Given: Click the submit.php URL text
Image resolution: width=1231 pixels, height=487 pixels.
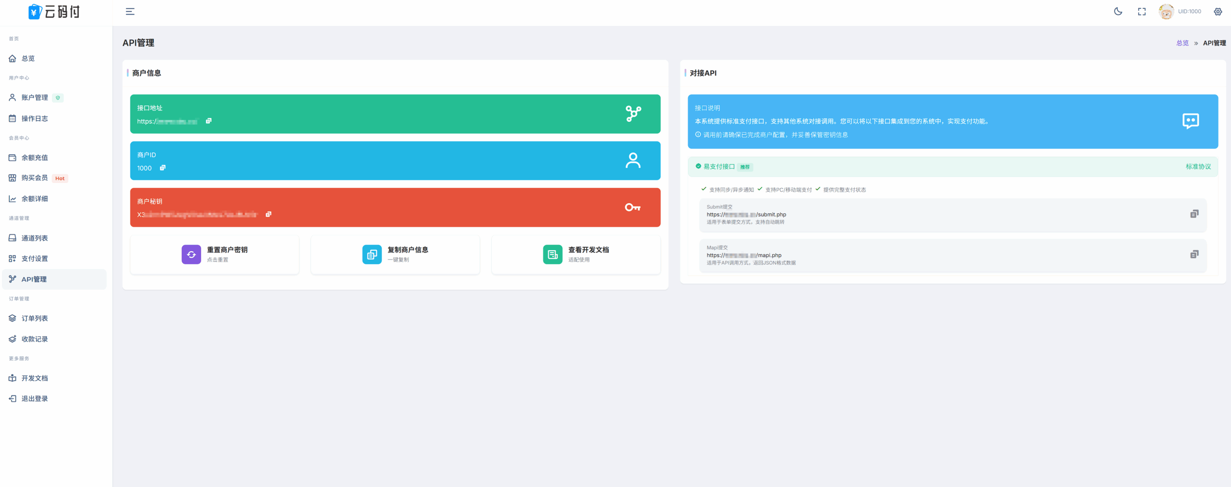Looking at the screenshot, I should click(x=746, y=215).
